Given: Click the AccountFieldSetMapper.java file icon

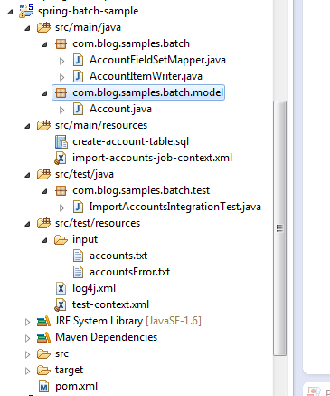Looking at the screenshot, I should (x=78, y=60).
